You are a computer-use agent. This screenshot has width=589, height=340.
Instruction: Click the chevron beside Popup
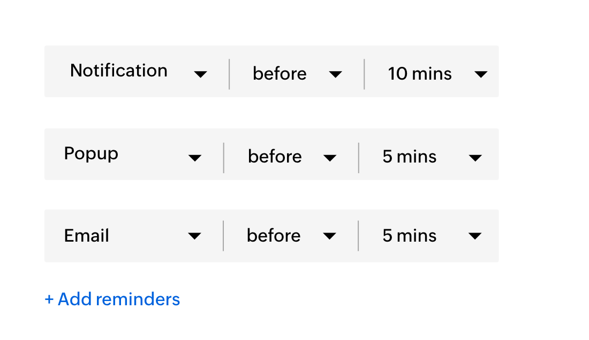click(x=196, y=158)
